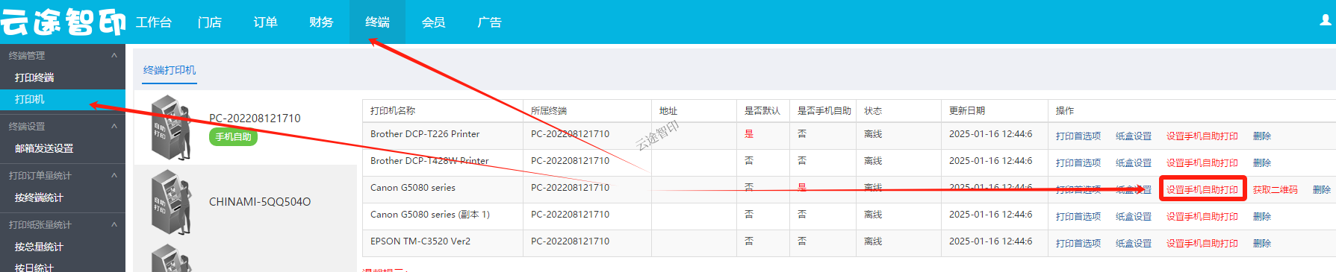Open the user profile icon

click(x=1326, y=20)
